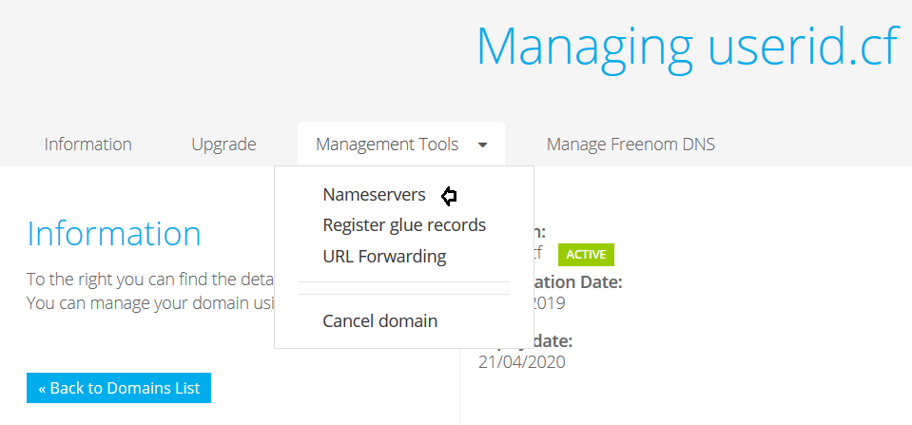Go back to Domains List
Screen dimensions: 912x425
119,388
